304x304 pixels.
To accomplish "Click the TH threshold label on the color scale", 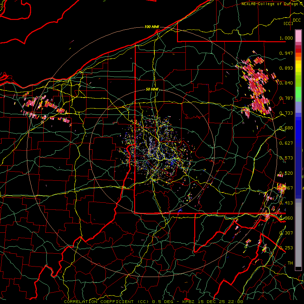I will (x=290, y=263).
